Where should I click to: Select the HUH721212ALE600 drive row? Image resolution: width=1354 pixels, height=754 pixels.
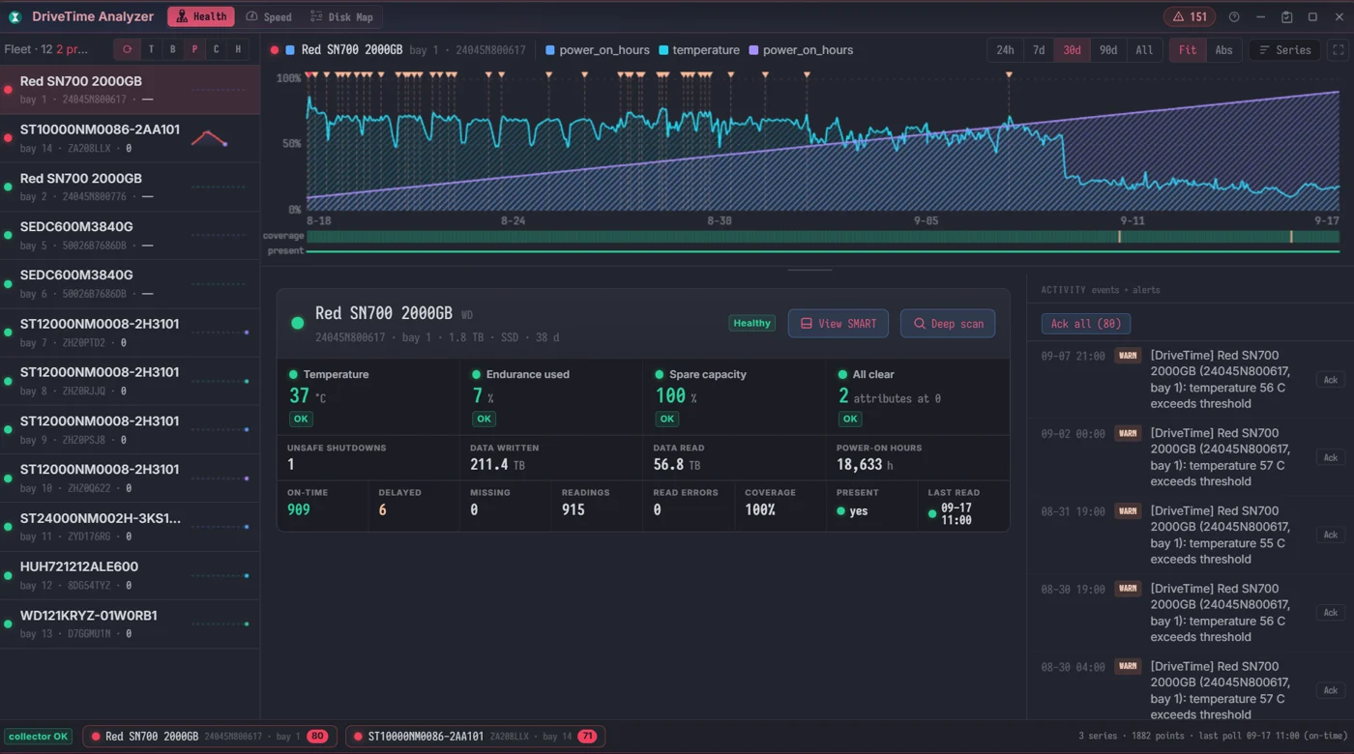(130, 575)
